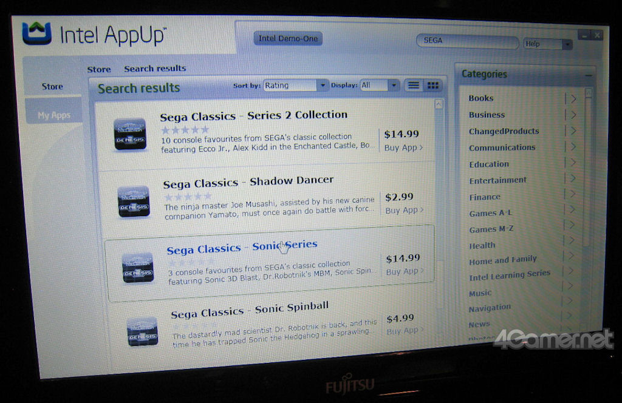Select the Communications category
622x403 pixels.
click(502, 147)
